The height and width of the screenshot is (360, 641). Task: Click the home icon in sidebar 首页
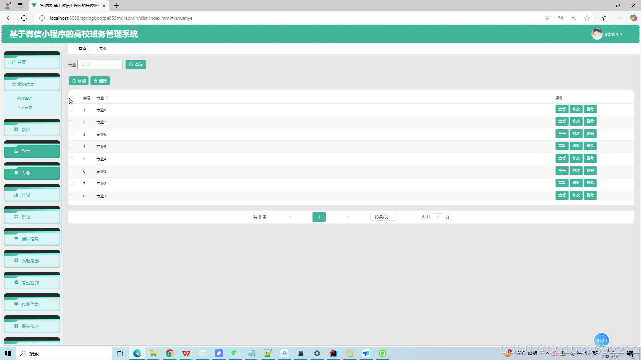coord(14,62)
